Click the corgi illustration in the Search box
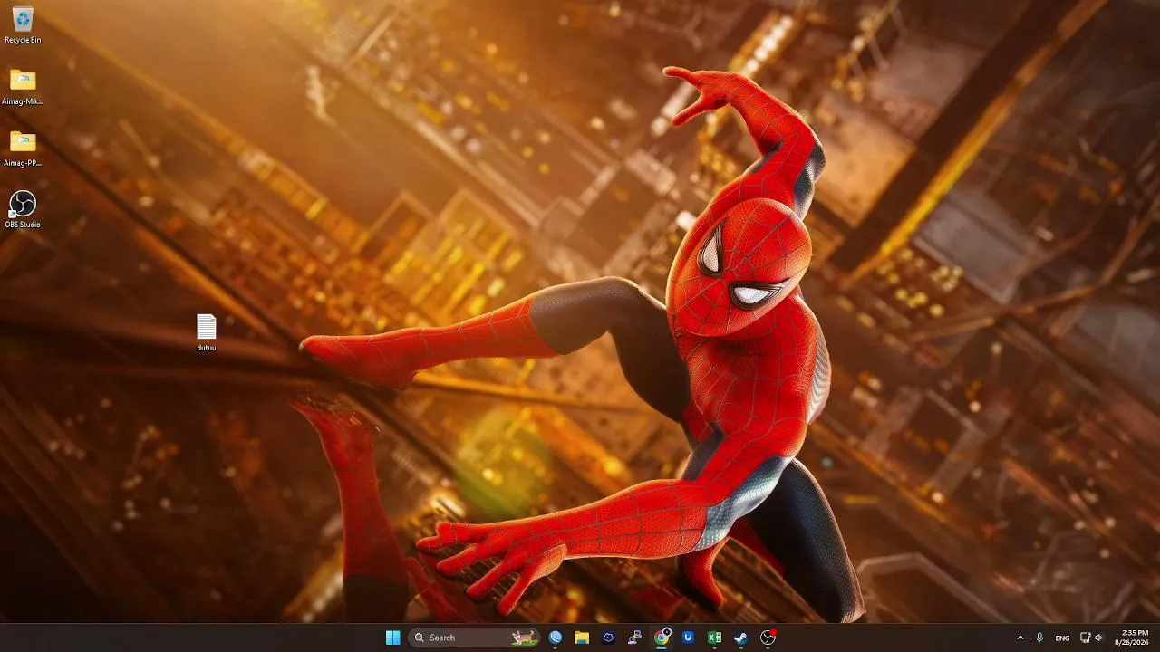Image resolution: width=1160 pixels, height=652 pixels. pyautogui.click(x=523, y=638)
